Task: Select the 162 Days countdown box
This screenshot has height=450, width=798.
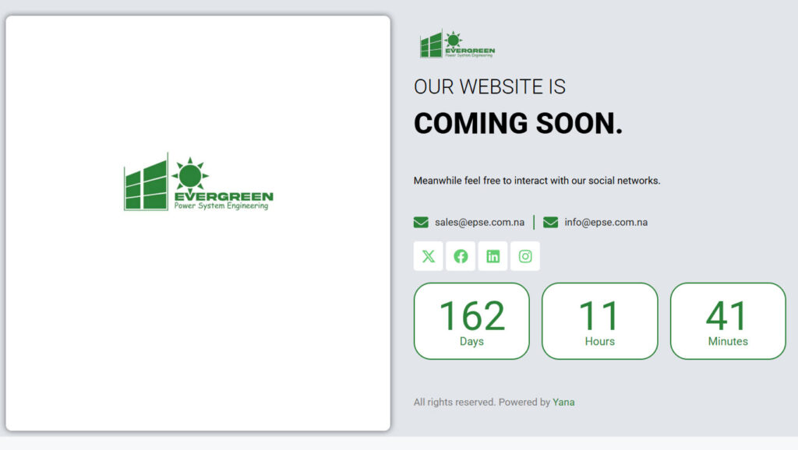Action: coord(471,321)
